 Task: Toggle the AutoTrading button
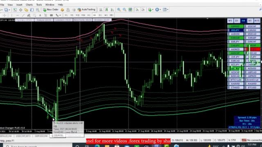click(x=86, y=10)
